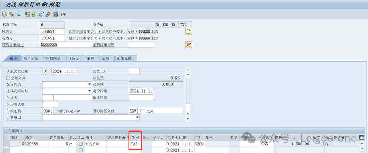Click the document flow icon in toolbar
Viewport: 368px width, 153px height.
pyautogui.click(x=4, y=14)
